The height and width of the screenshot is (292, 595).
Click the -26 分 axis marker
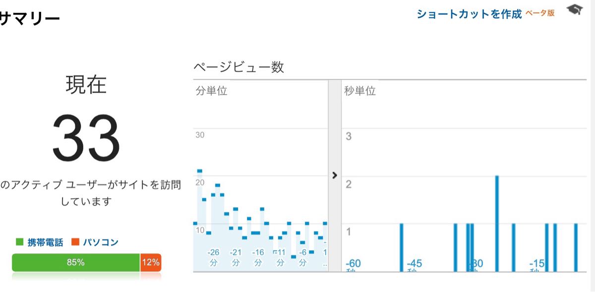click(x=214, y=257)
